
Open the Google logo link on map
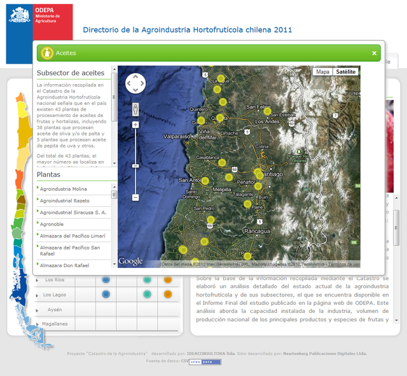coord(130,261)
